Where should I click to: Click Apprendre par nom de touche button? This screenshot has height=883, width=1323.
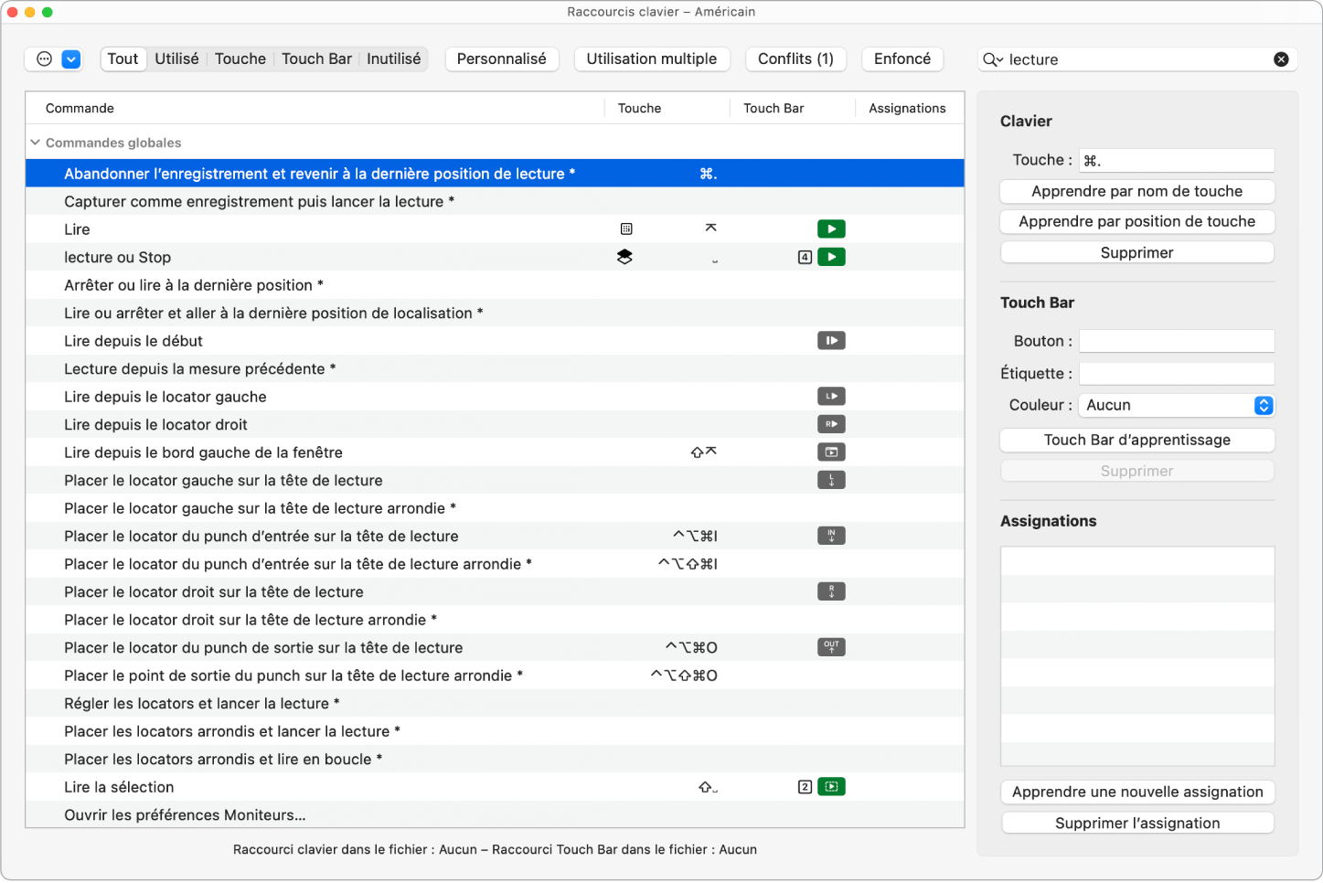tap(1136, 191)
